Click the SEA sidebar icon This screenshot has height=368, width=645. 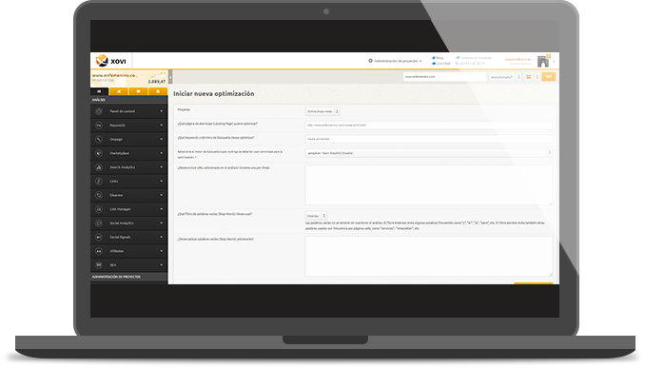(x=99, y=265)
